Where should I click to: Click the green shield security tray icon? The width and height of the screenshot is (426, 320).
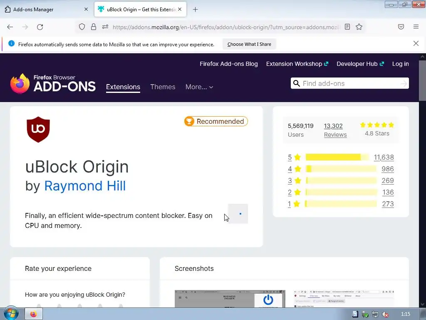tap(365, 314)
